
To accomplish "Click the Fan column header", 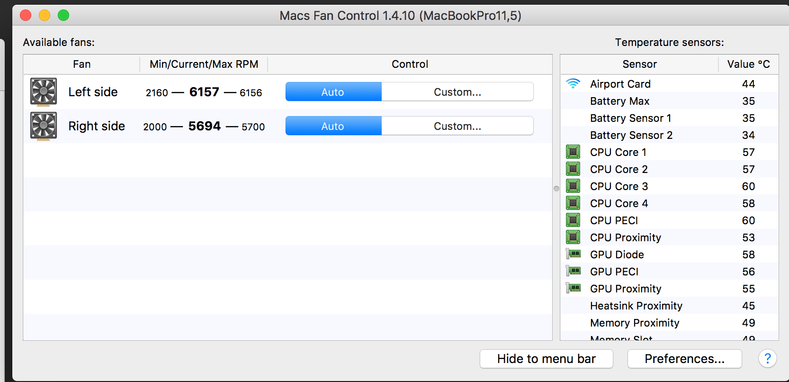I will point(81,64).
